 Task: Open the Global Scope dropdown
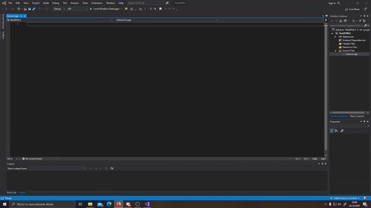click(166, 20)
